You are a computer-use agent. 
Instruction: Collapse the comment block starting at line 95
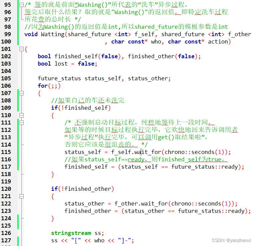pos(21,5)
